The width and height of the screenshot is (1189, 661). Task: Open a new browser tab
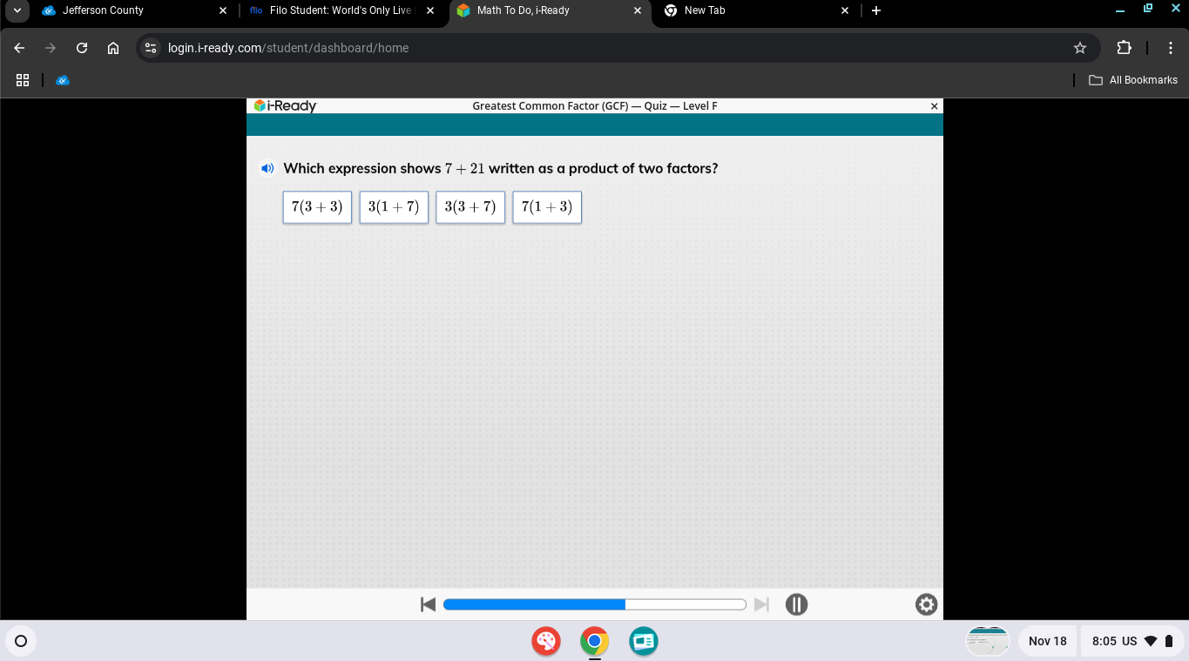(x=876, y=10)
